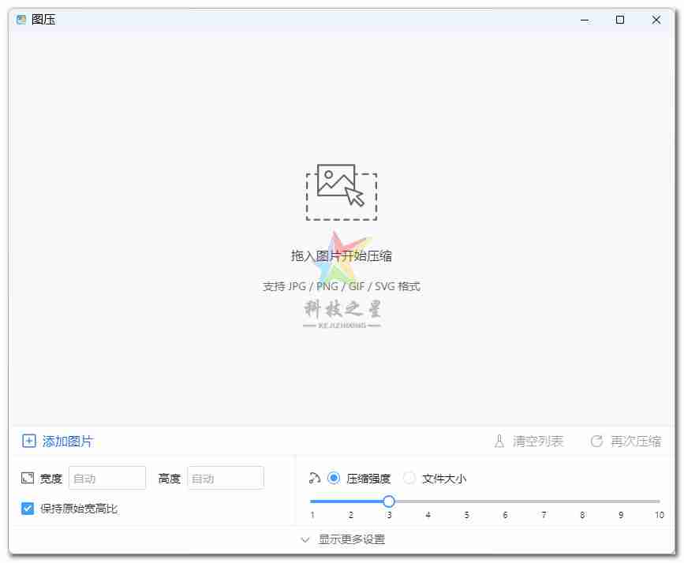Set compression slider to level 7
The height and width of the screenshot is (563, 684).
[544, 501]
